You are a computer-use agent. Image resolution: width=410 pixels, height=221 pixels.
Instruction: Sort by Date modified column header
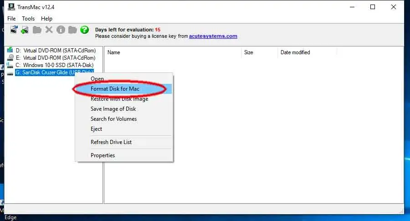pos(307,52)
